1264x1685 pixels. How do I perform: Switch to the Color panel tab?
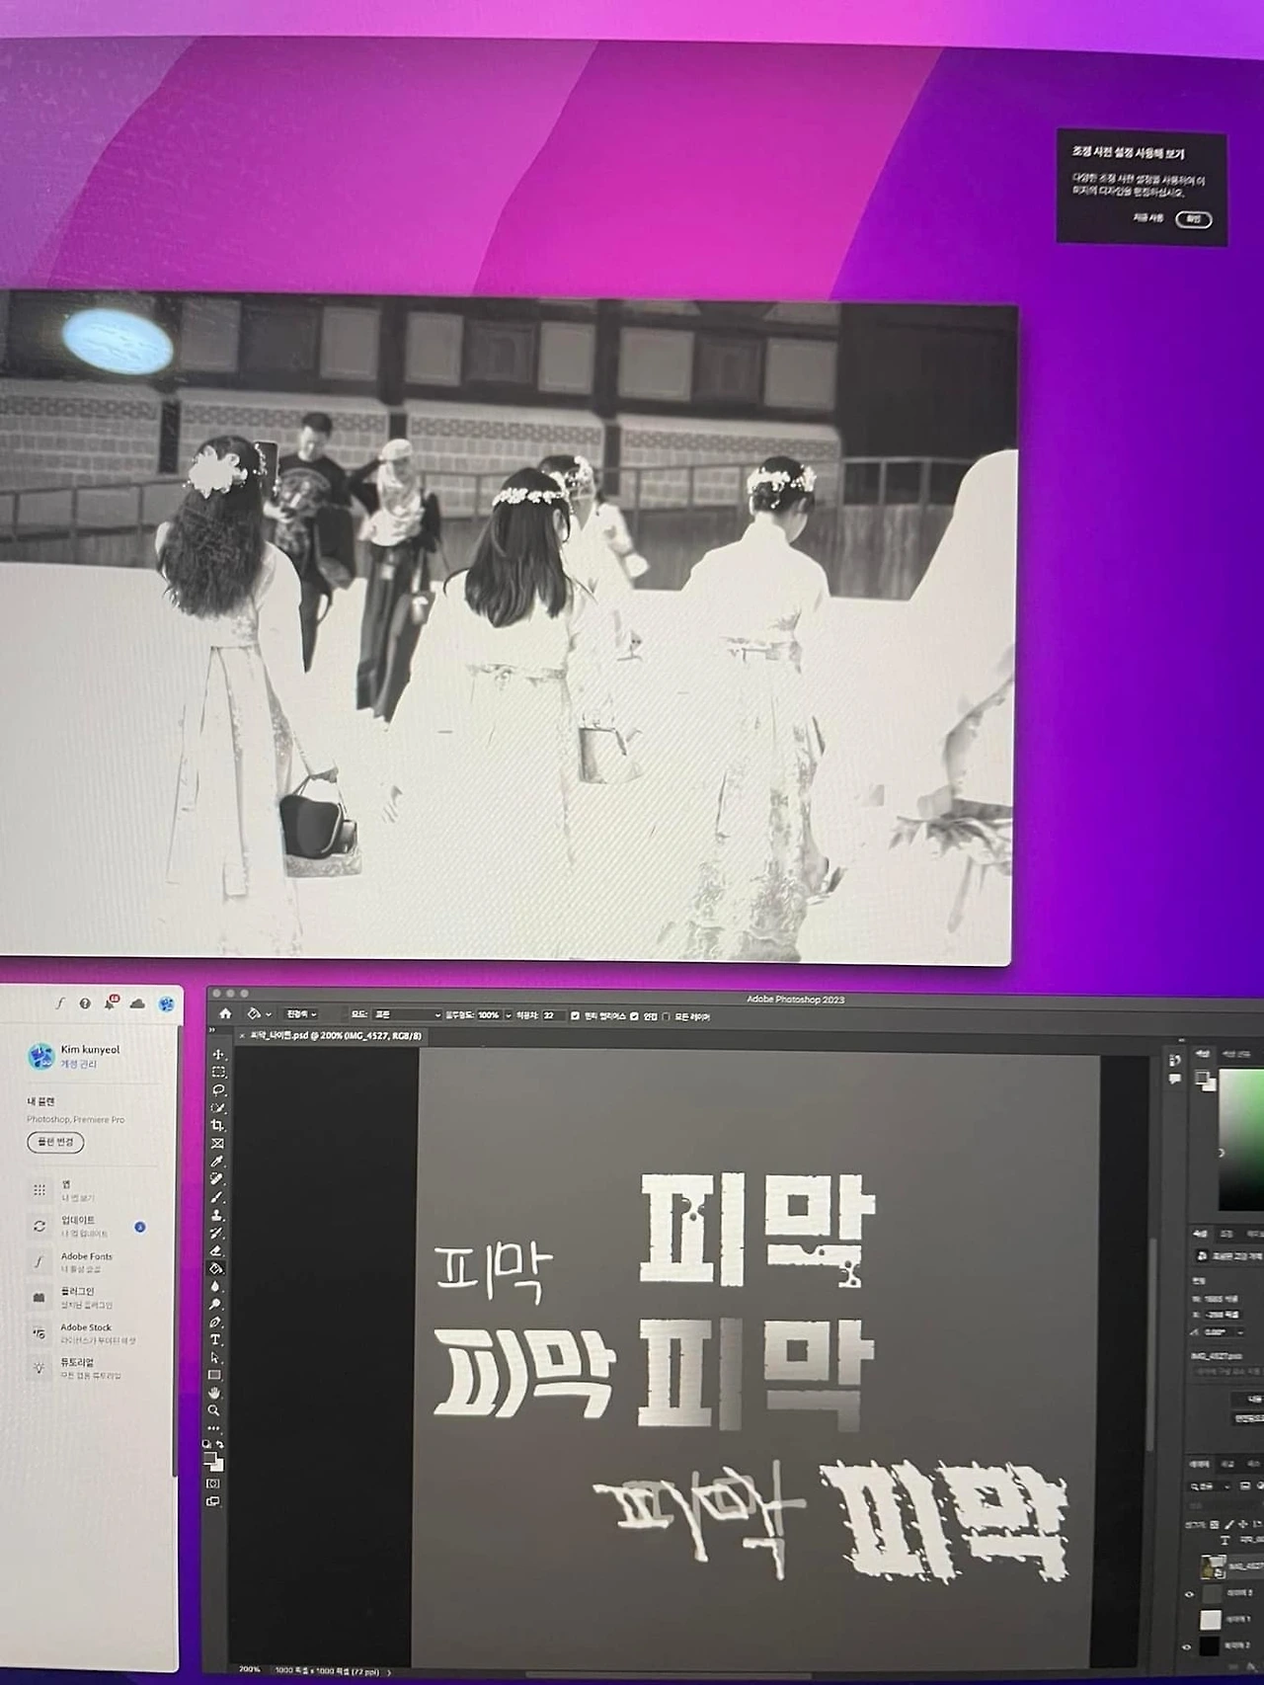point(1203,1053)
